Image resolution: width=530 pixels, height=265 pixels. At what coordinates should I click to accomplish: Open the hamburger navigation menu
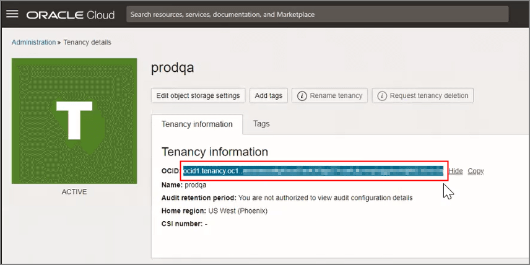point(12,14)
